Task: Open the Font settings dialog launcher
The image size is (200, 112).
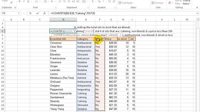Action: [56, 7]
